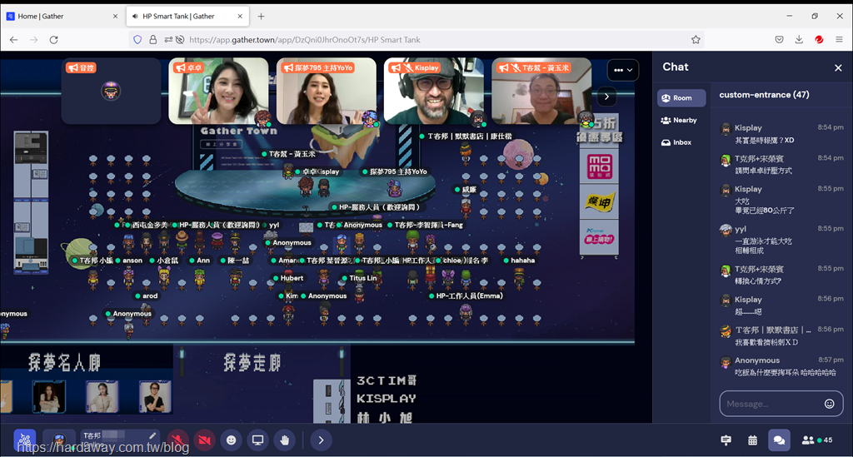This screenshot has height=457, width=853.
Task: Expand more toolbar options with arrow
Action: (x=321, y=440)
